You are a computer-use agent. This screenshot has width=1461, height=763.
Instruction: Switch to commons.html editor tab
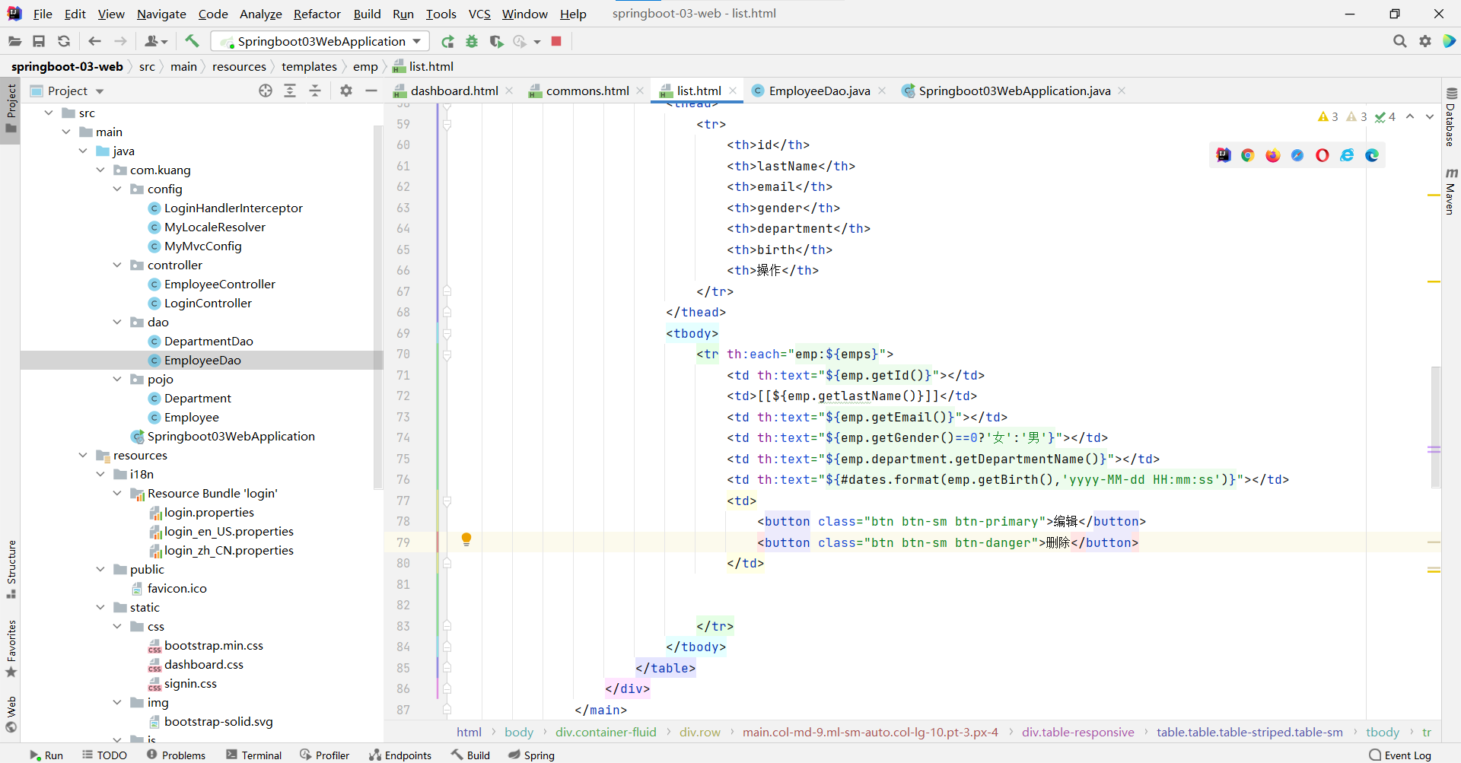coord(587,91)
